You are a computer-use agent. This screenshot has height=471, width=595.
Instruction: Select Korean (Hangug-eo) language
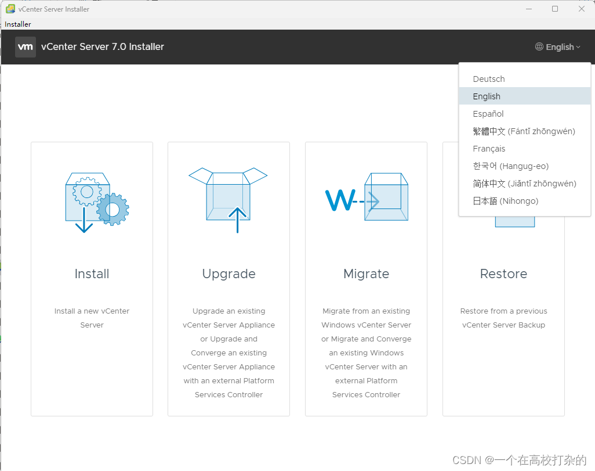tap(525, 166)
